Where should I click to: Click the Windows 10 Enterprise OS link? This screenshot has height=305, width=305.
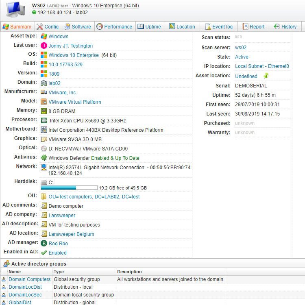(74, 55)
